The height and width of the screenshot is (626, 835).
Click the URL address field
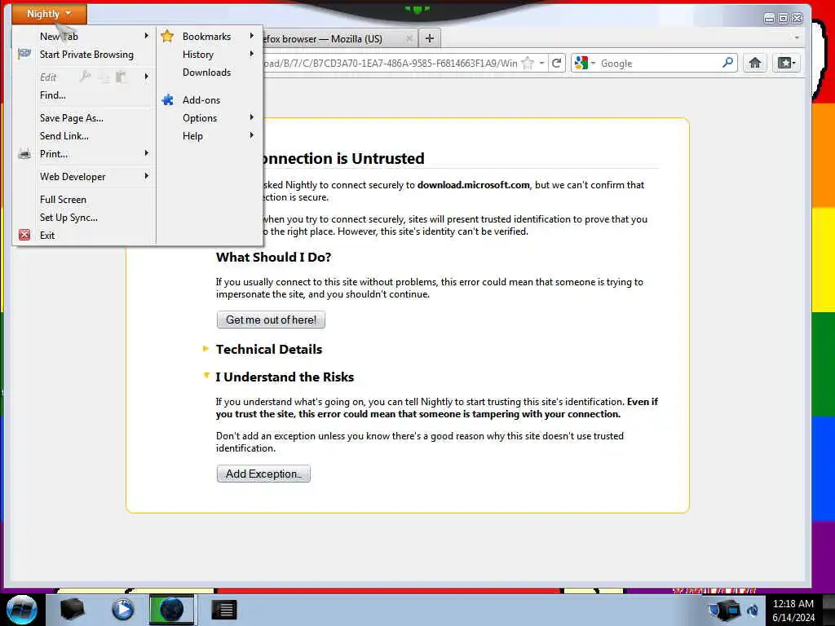390,64
